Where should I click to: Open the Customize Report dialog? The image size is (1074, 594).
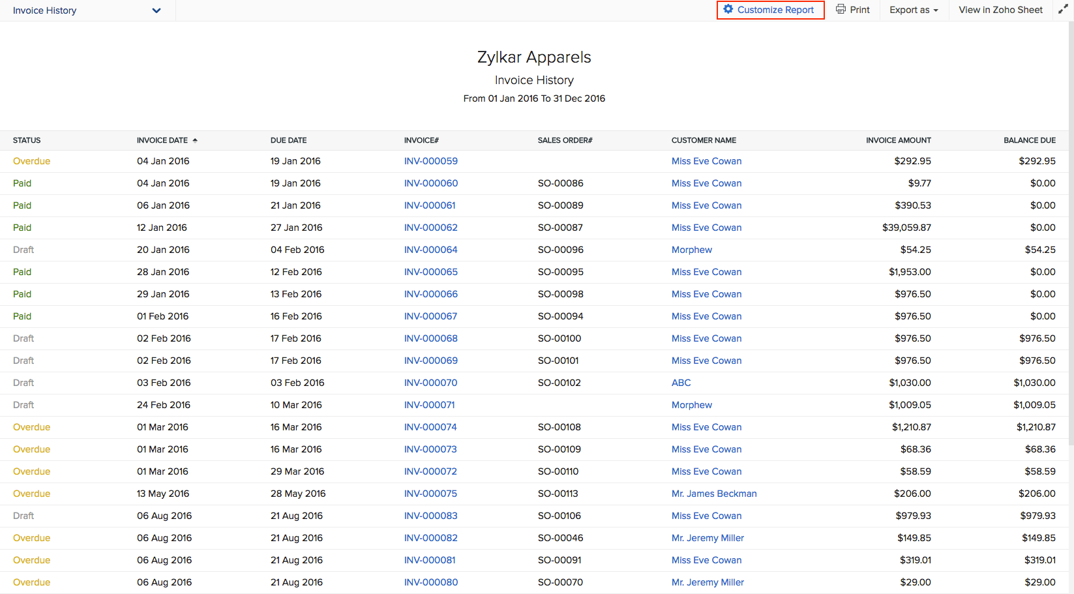coord(770,10)
